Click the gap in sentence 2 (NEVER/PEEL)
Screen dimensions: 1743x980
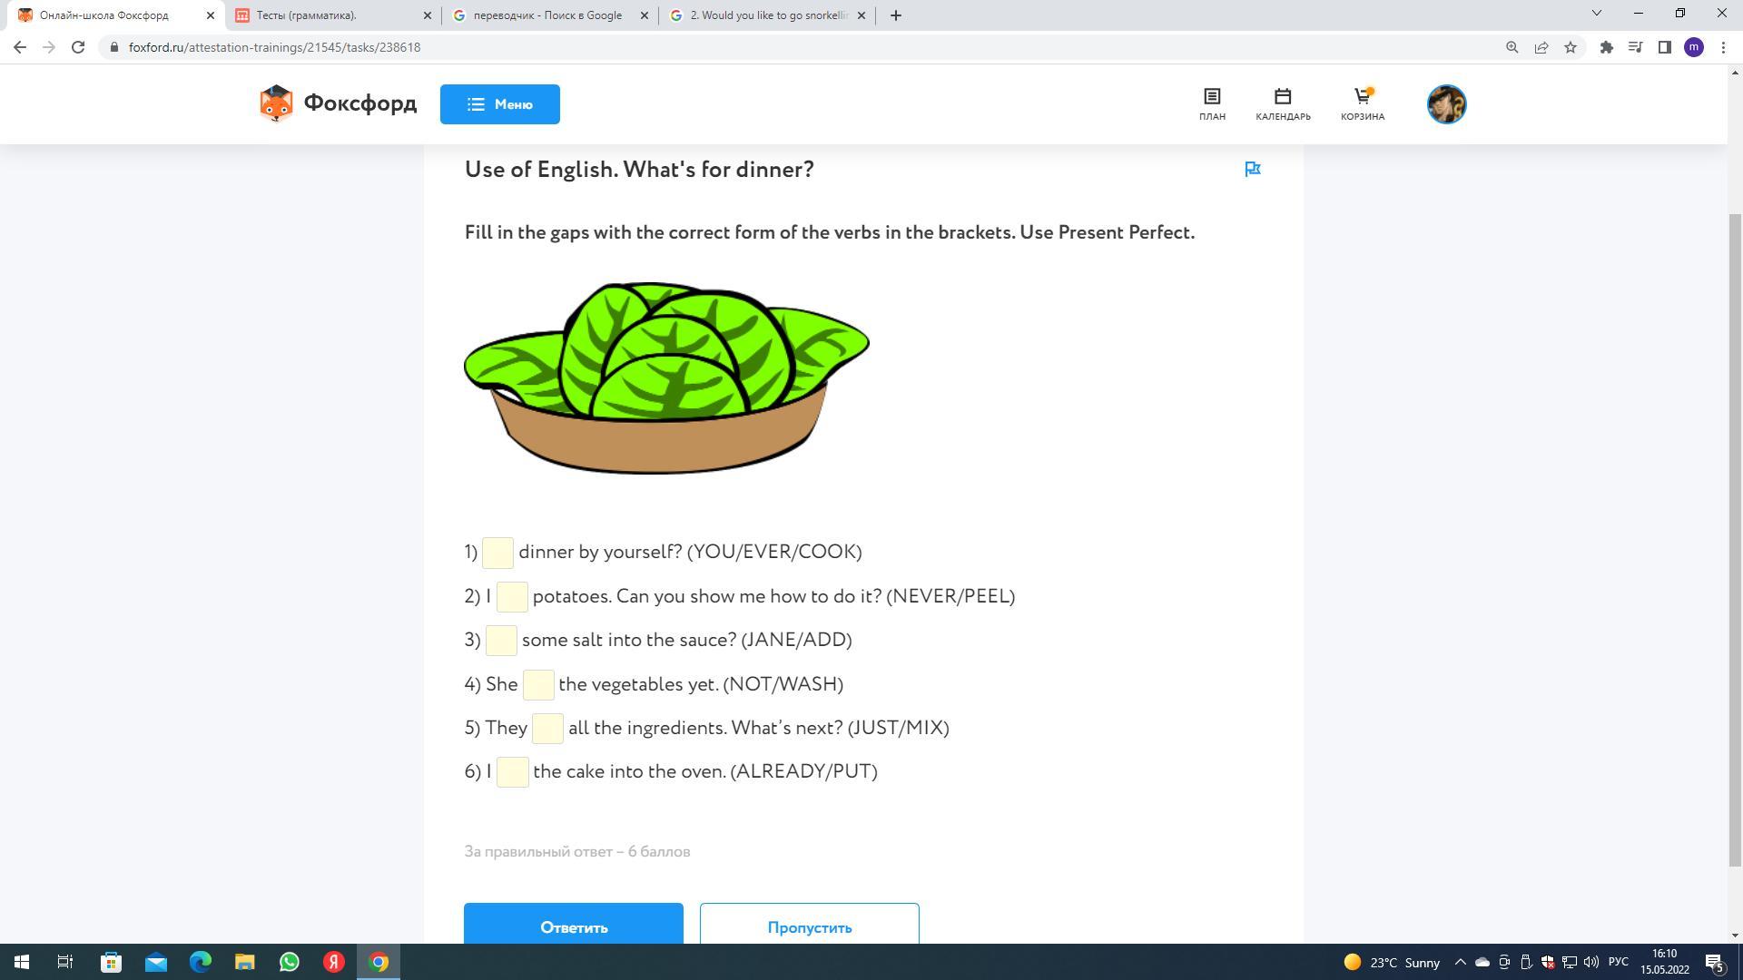tap(512, 597)
